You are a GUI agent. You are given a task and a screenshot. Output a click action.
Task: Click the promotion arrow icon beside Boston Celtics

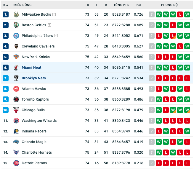coord(49,25)
